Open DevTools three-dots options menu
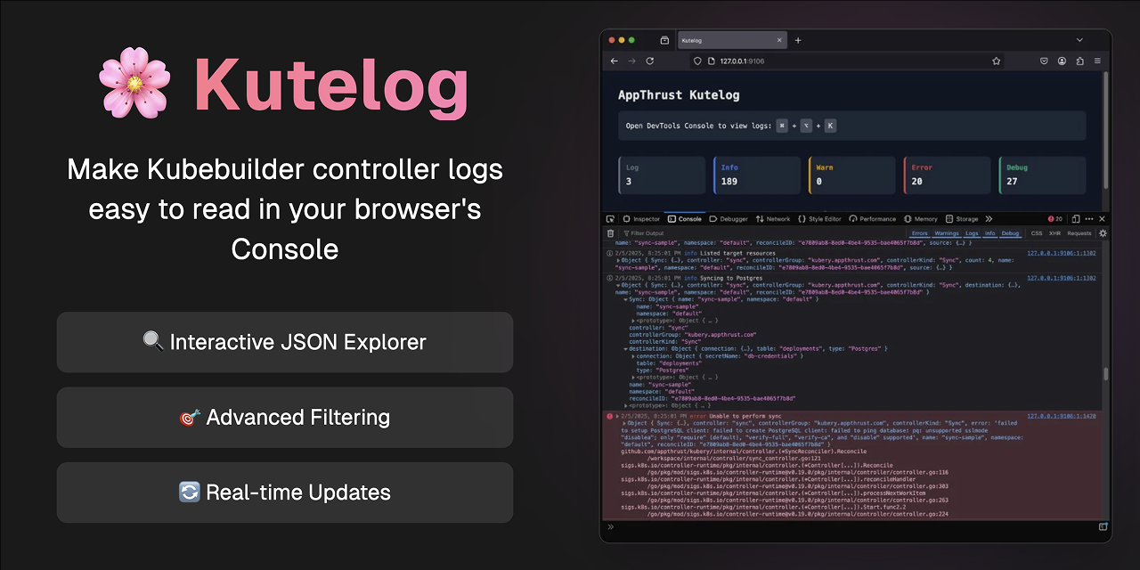1140x570 pixels. [1089, 219]
